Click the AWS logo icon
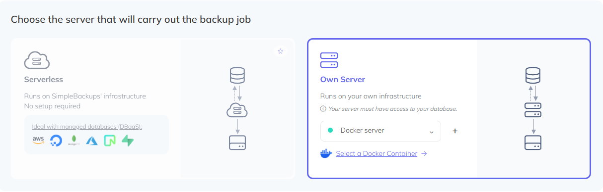This screenshot has height=192, width=603. tap(38, 141)
